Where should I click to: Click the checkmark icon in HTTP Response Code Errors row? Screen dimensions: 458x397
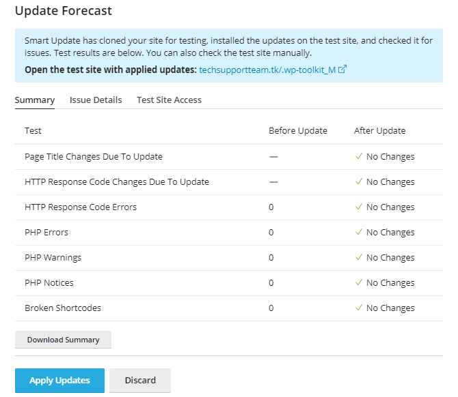point(358,207)
